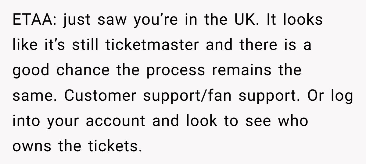Click the word "into" starting the fifth line
The height and width of the screenshot is (164, 366).
tap(27, 121)
